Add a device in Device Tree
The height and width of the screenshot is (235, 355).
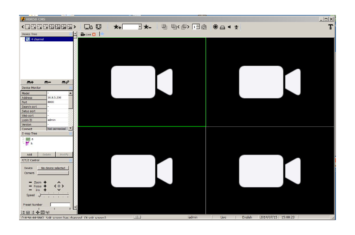click(x=30, y=82)
